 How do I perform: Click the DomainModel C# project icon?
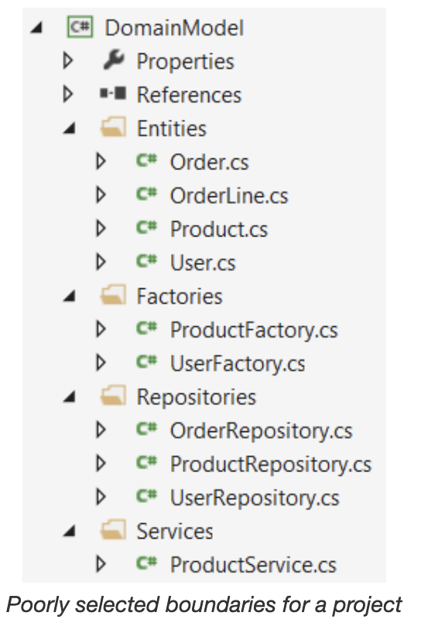coord(80,27)
